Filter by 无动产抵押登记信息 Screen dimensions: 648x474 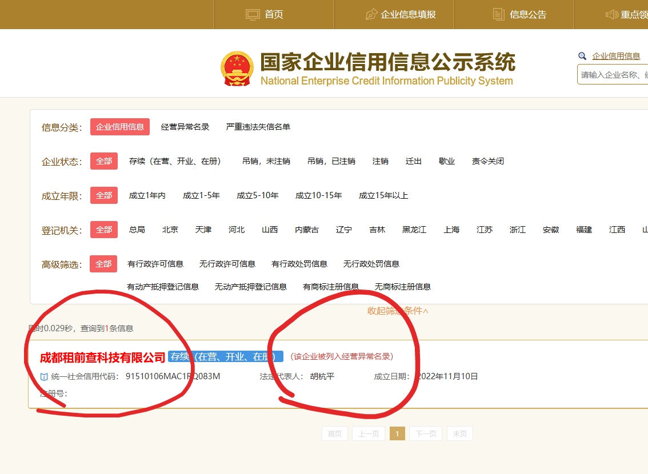[251, 287]
